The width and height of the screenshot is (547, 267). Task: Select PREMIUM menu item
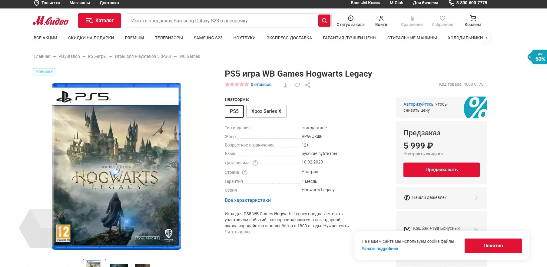point(134,38)
